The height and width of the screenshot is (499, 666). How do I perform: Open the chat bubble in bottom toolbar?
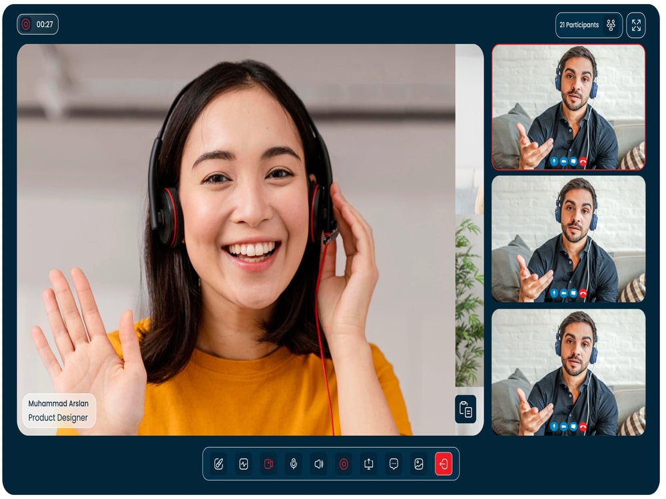[x=394, y=464]
